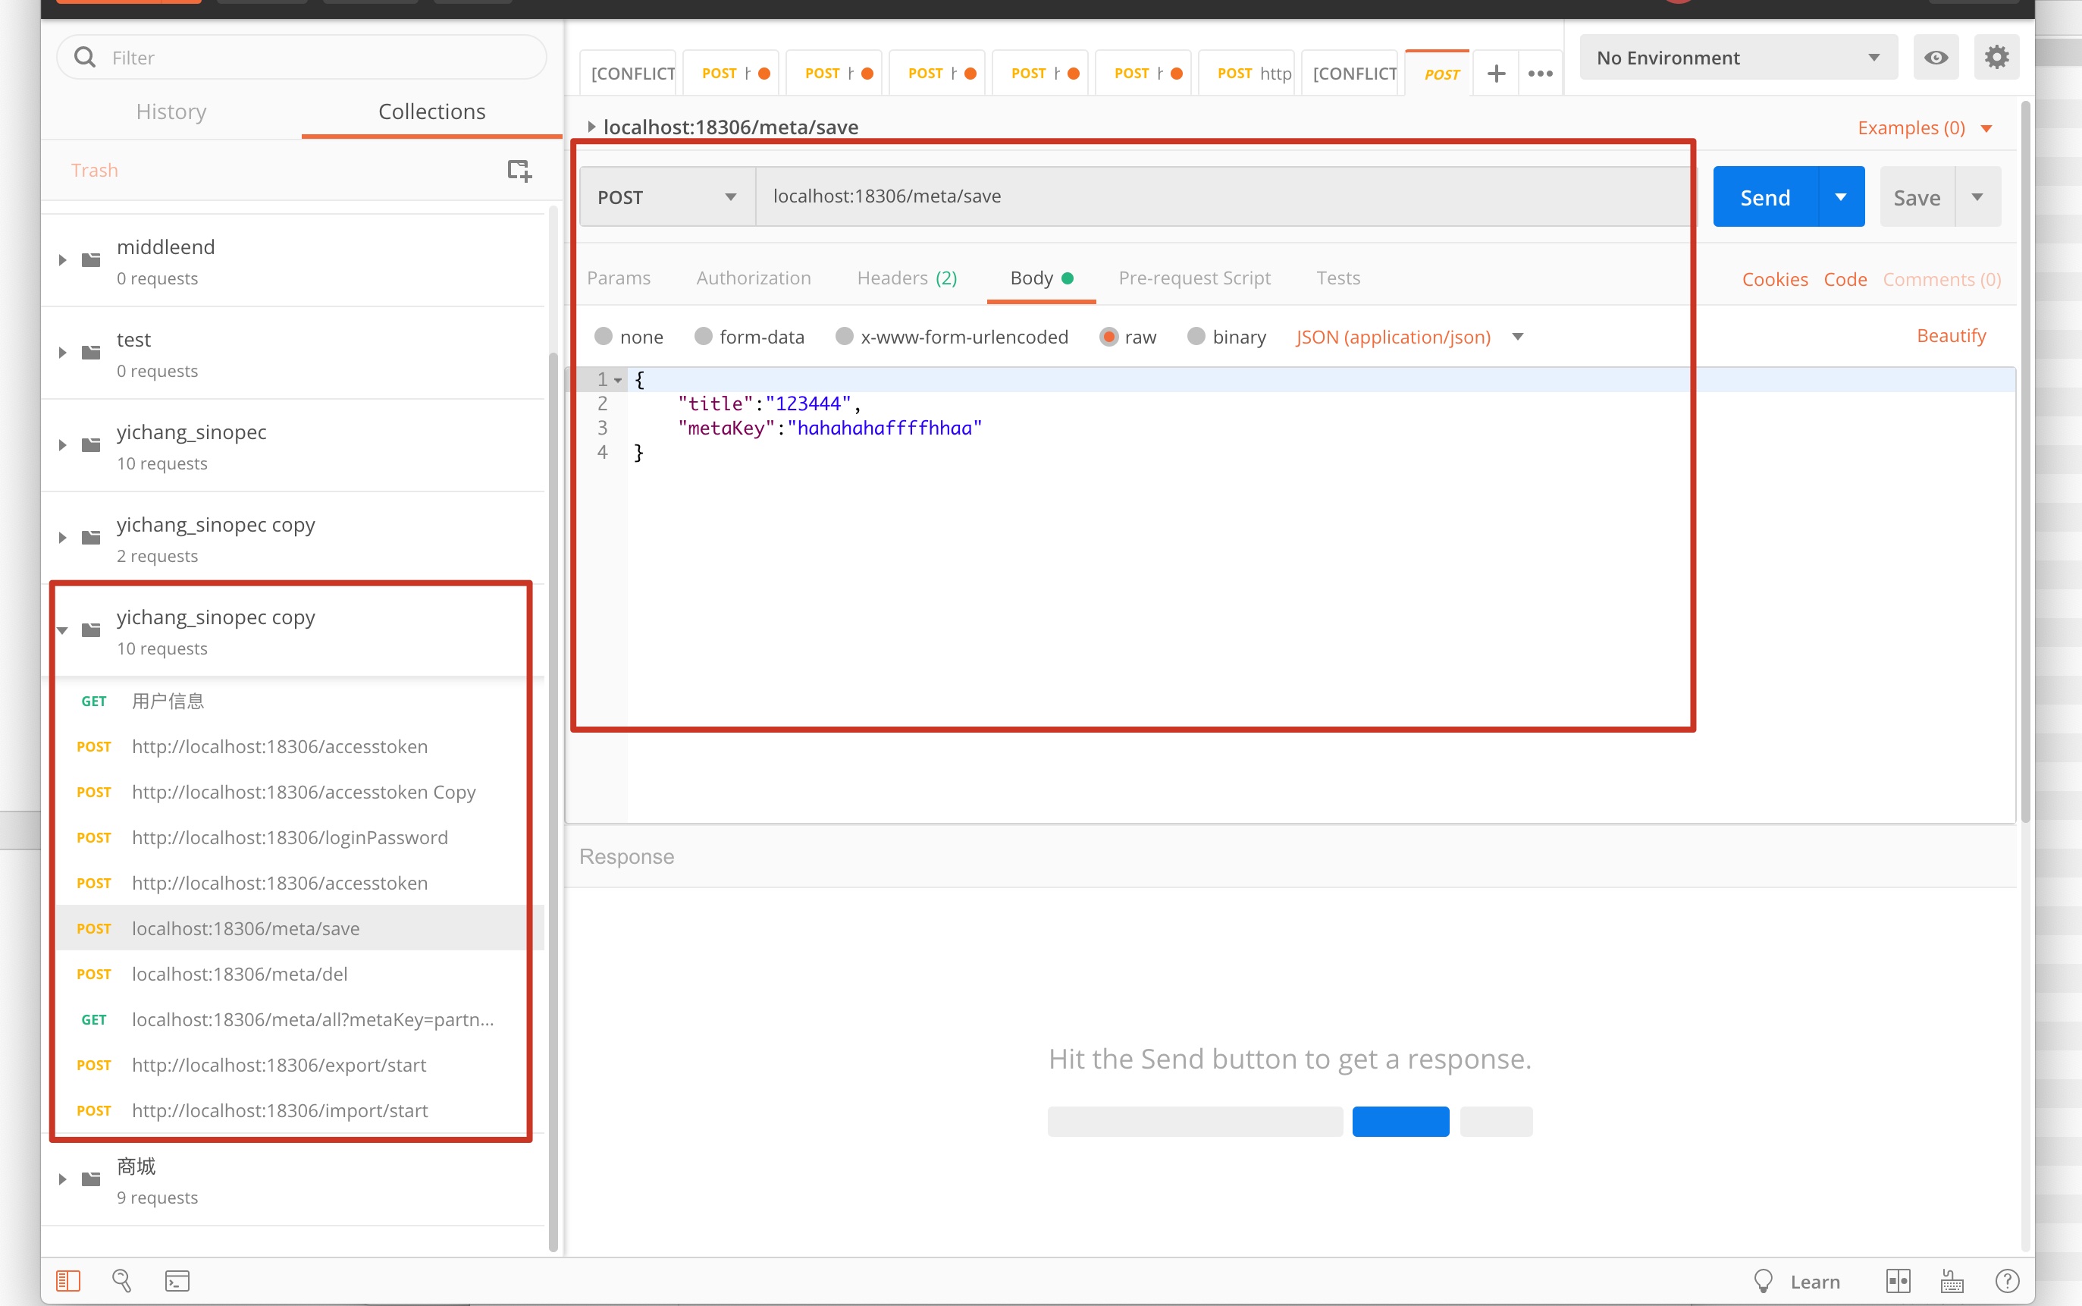Open the Postman console icon
The width and height of the screenshot is (2082, 1306).
click(x=177, y=1280)
